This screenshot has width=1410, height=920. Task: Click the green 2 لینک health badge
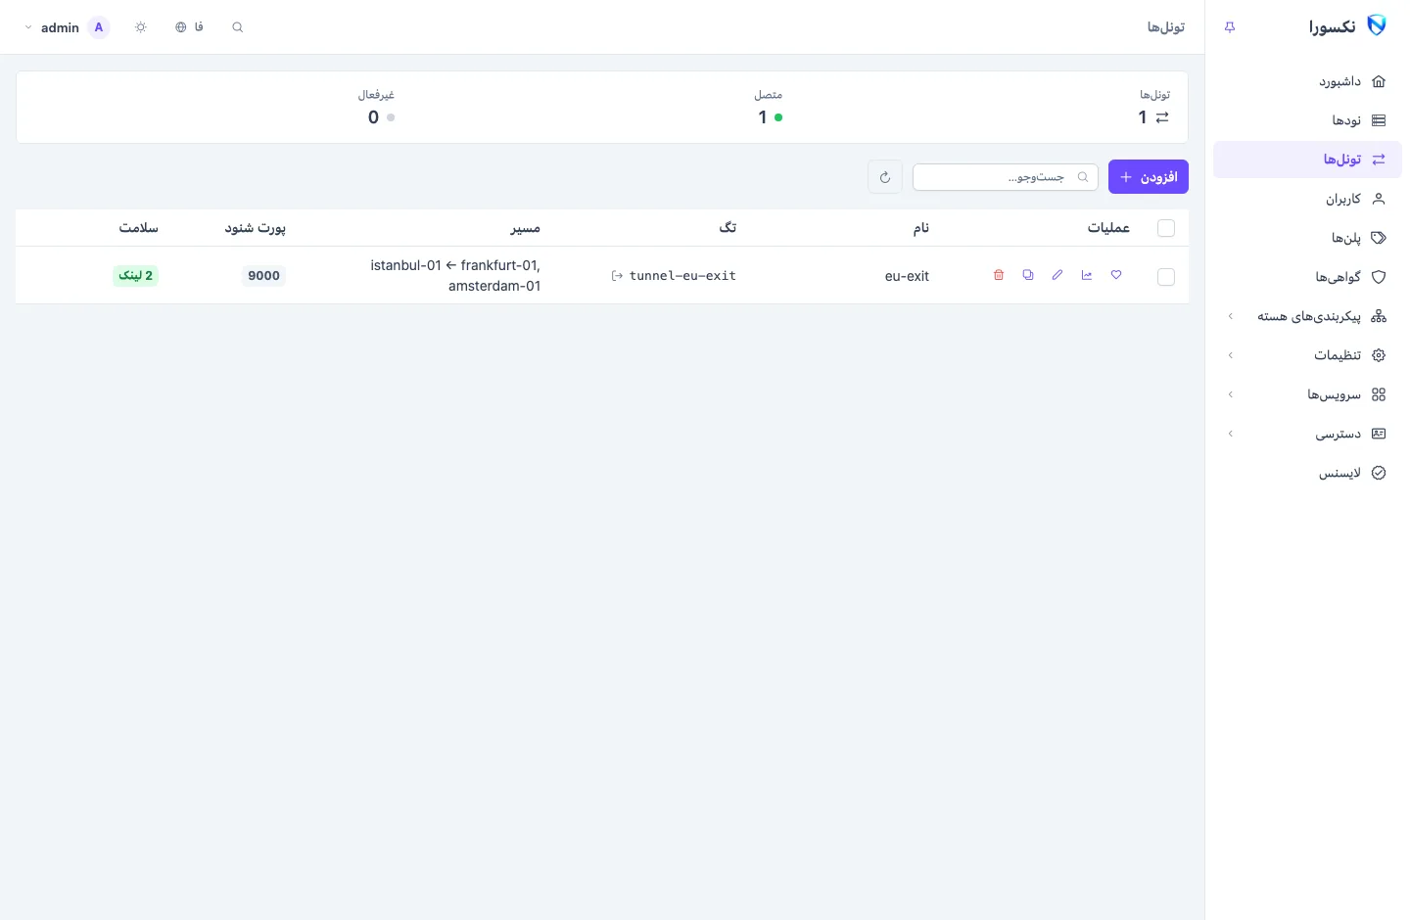[x=136, y=276]
